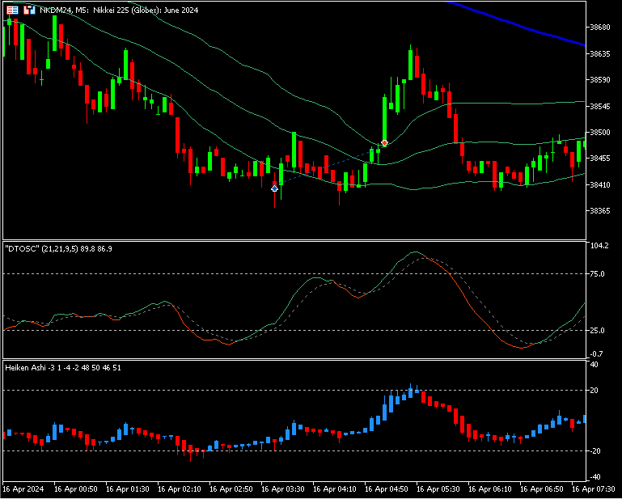The width and height of the screenshot is (622, 499).
Task: Open the Depth of Market icon
Action: tap(12, 11)
